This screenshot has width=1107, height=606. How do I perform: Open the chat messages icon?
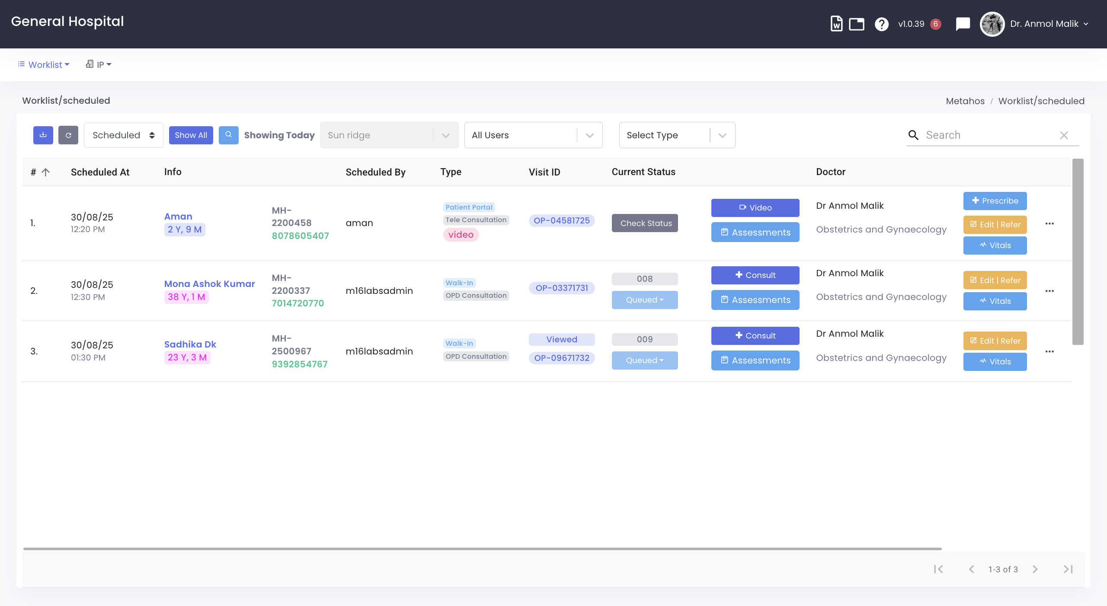click(963, 24)
